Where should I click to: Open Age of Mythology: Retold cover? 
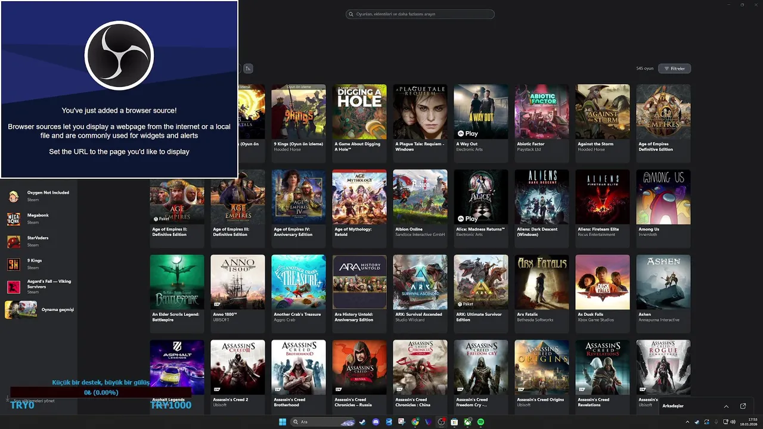click(359, 197)
